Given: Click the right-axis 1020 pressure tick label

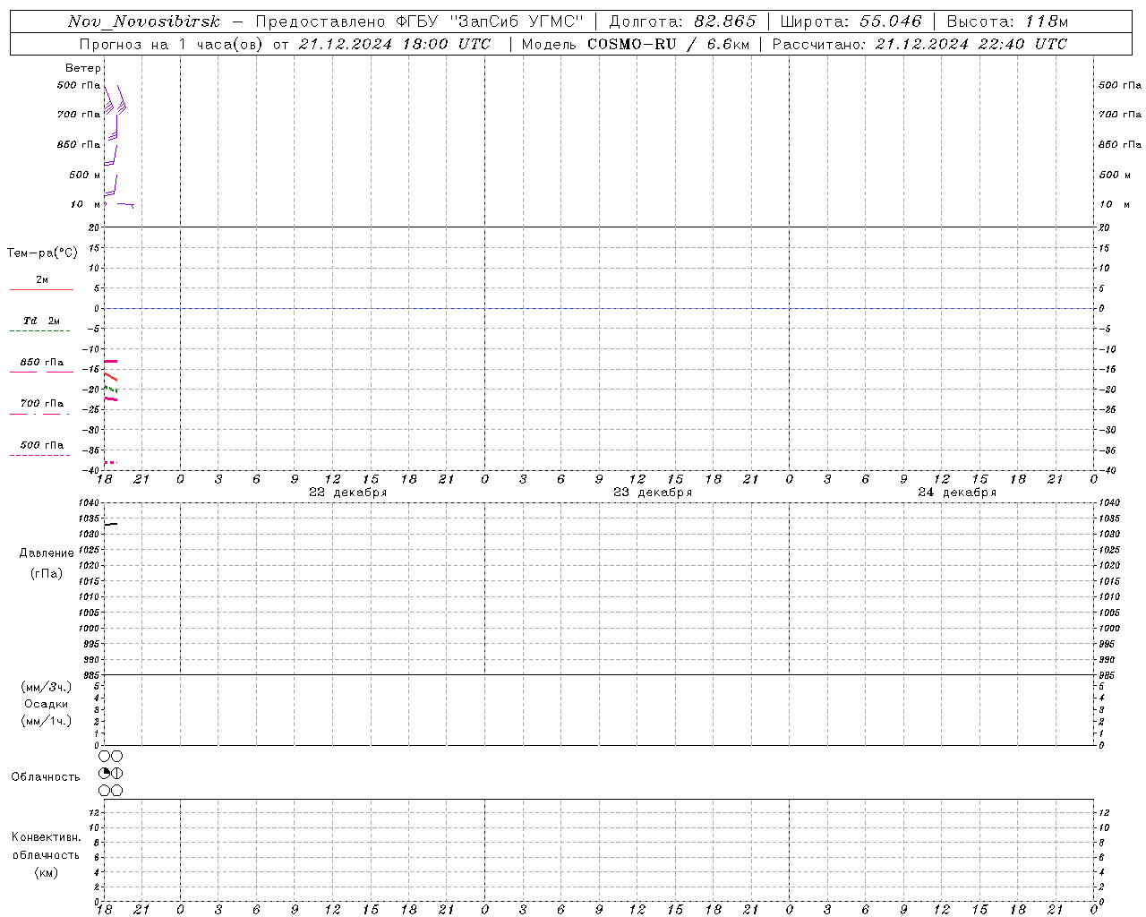Looking at the screenshot, I should click(x=1109, y=566).
